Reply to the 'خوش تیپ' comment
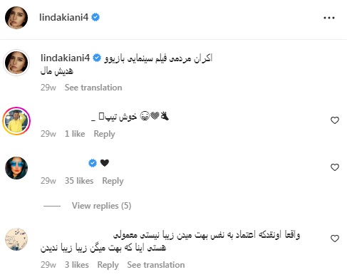The height and width of the screenshot is (277, 347). click(x=104, y=134)
